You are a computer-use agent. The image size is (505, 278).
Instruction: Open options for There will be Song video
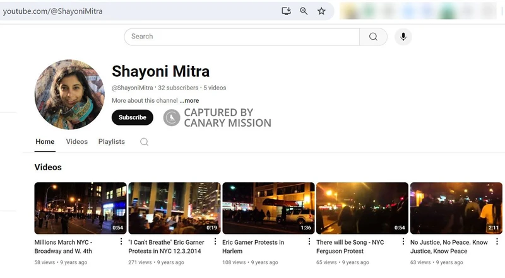tap(403, 241)
